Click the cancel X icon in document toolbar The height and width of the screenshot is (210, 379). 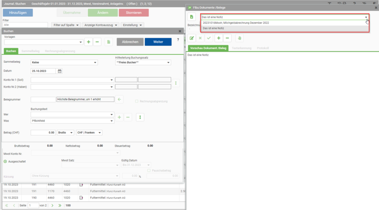point(200,38)
